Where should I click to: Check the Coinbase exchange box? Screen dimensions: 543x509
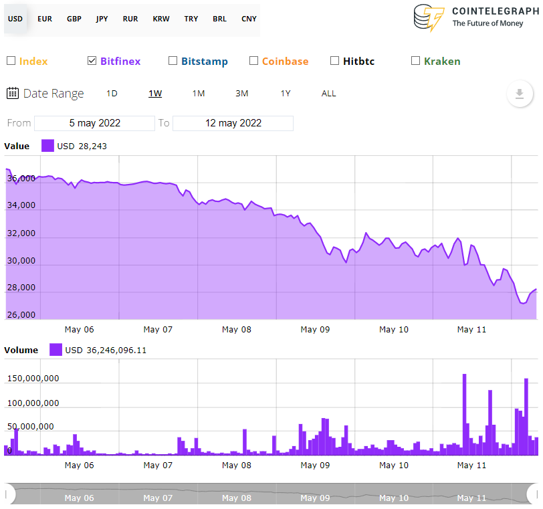pyautogui.click(x=253, y=61)
